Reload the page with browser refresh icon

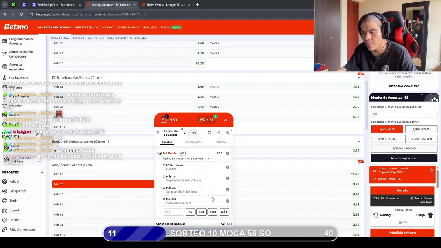[x=21, y=14]
